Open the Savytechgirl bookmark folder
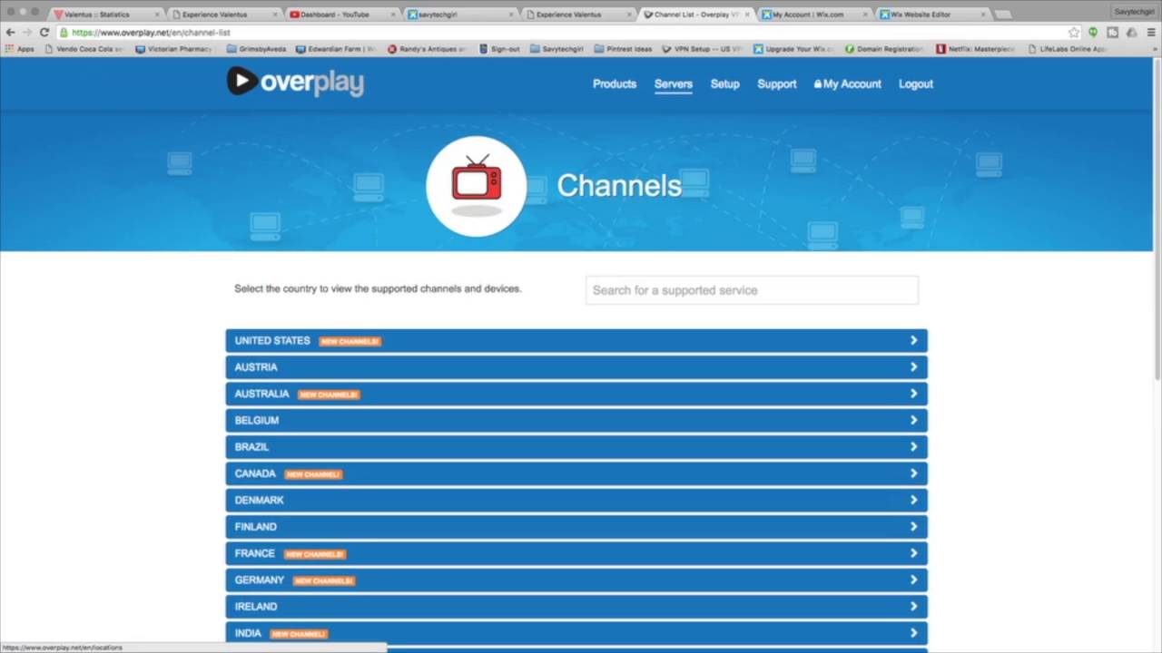The height and width of the screenshot is (653, 1162). pos(556,49)
